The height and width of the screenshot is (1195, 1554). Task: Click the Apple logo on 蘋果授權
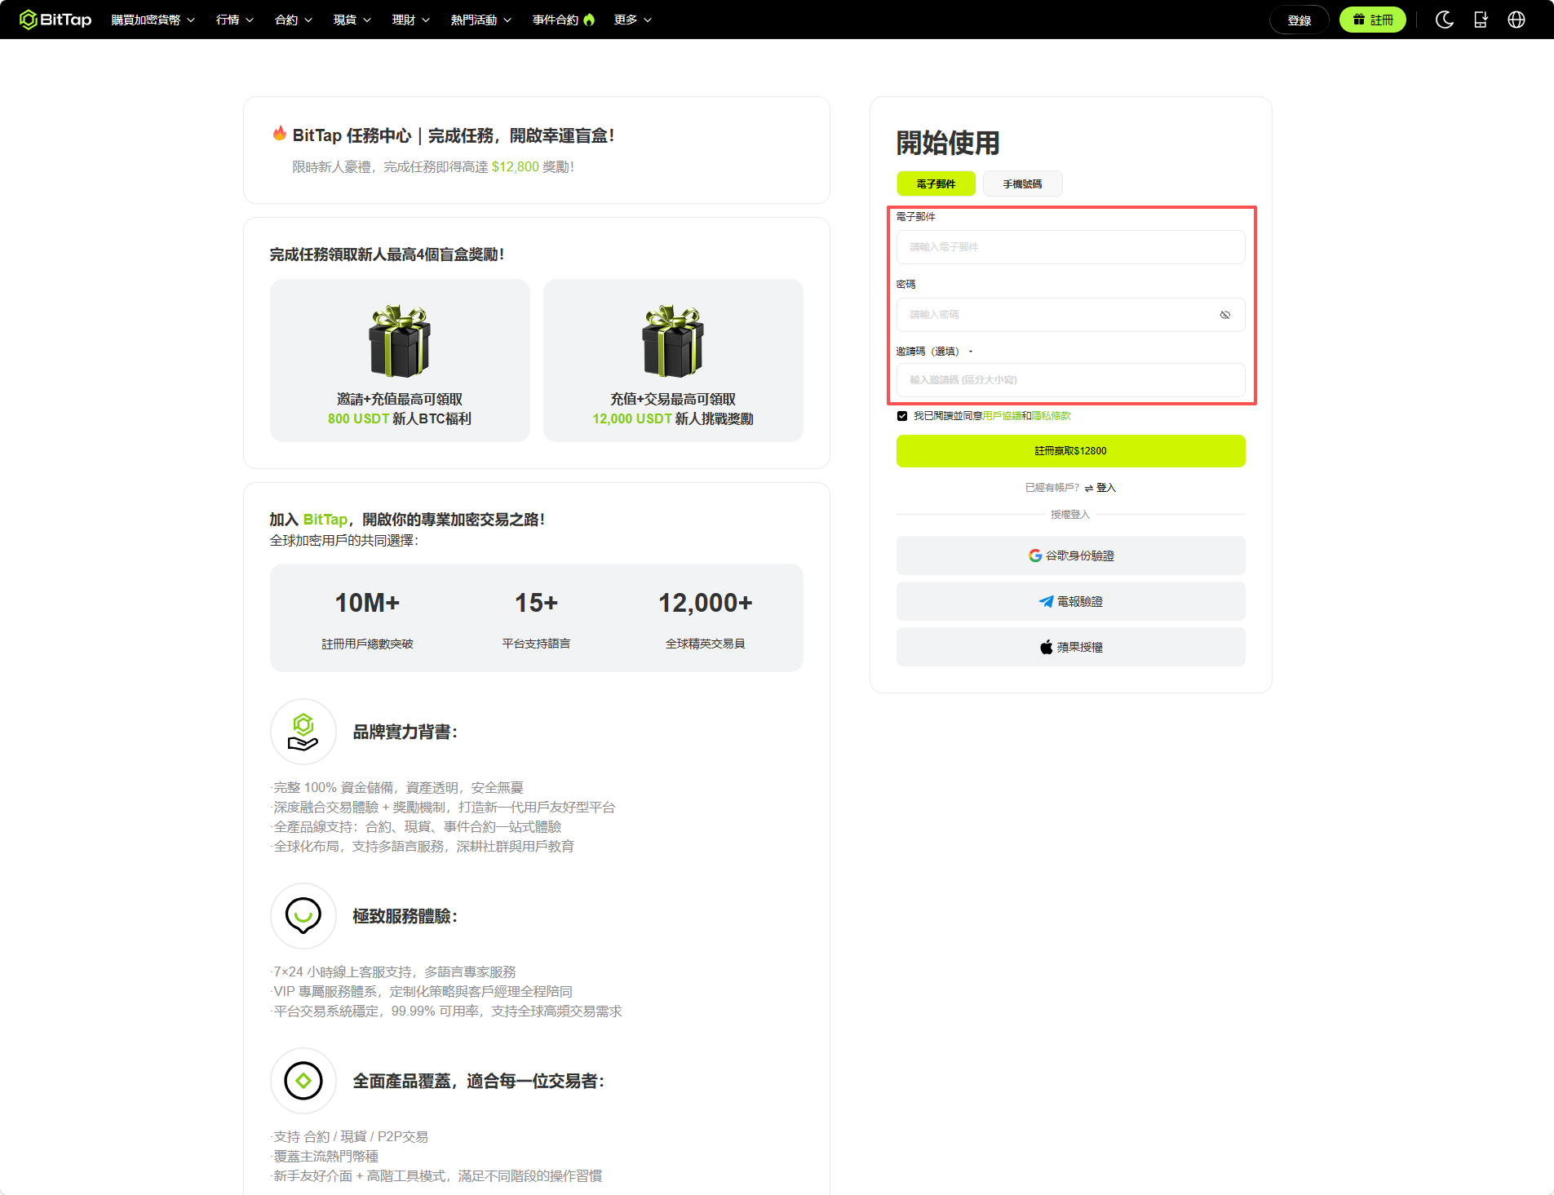click(x=1047, y=647)
